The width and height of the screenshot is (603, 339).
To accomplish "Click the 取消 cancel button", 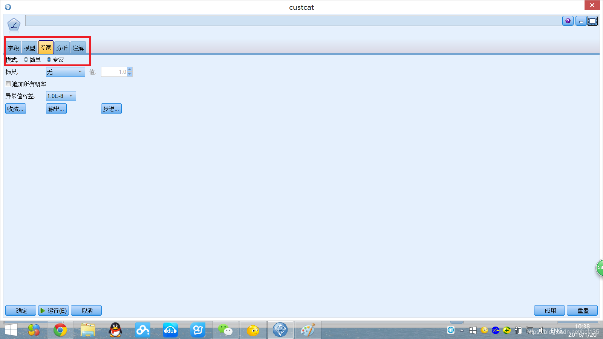I will point(86,310).
